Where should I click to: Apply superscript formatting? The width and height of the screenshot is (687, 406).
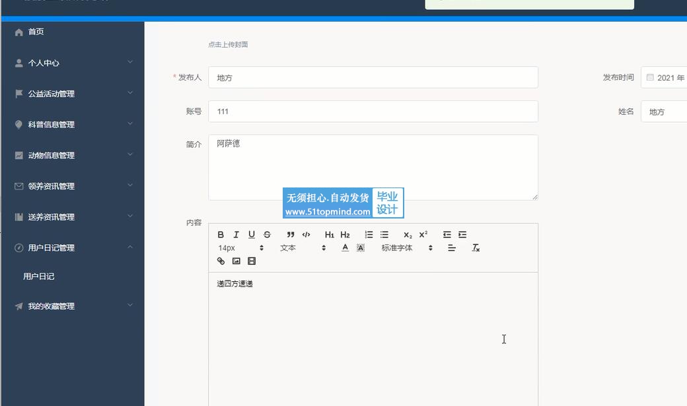(x=423, y=235)
